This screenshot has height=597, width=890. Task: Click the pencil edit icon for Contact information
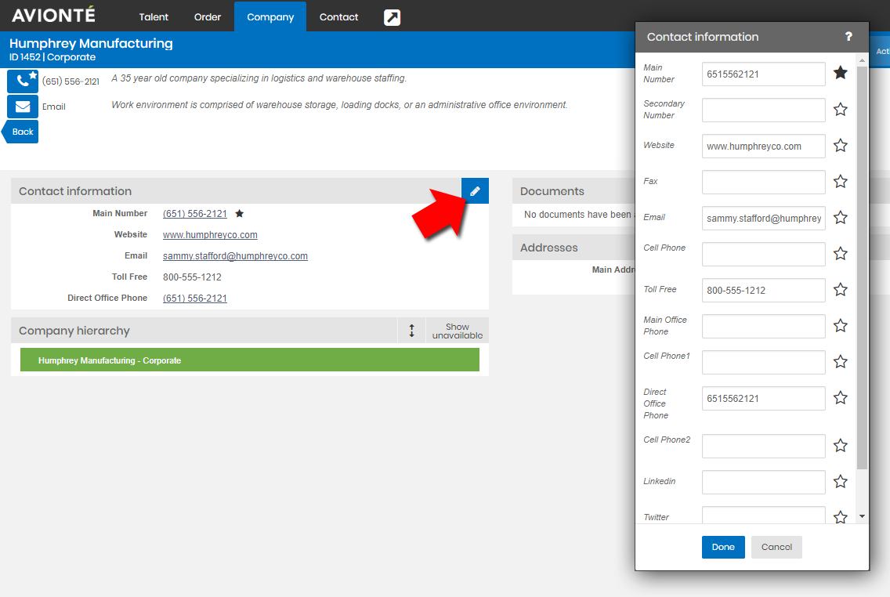(x=475, y=191)
